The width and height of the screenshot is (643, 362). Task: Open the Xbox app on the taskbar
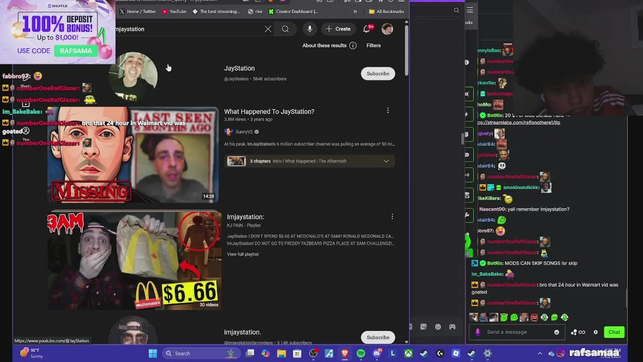pyautogui.click(x=408, y=353)
